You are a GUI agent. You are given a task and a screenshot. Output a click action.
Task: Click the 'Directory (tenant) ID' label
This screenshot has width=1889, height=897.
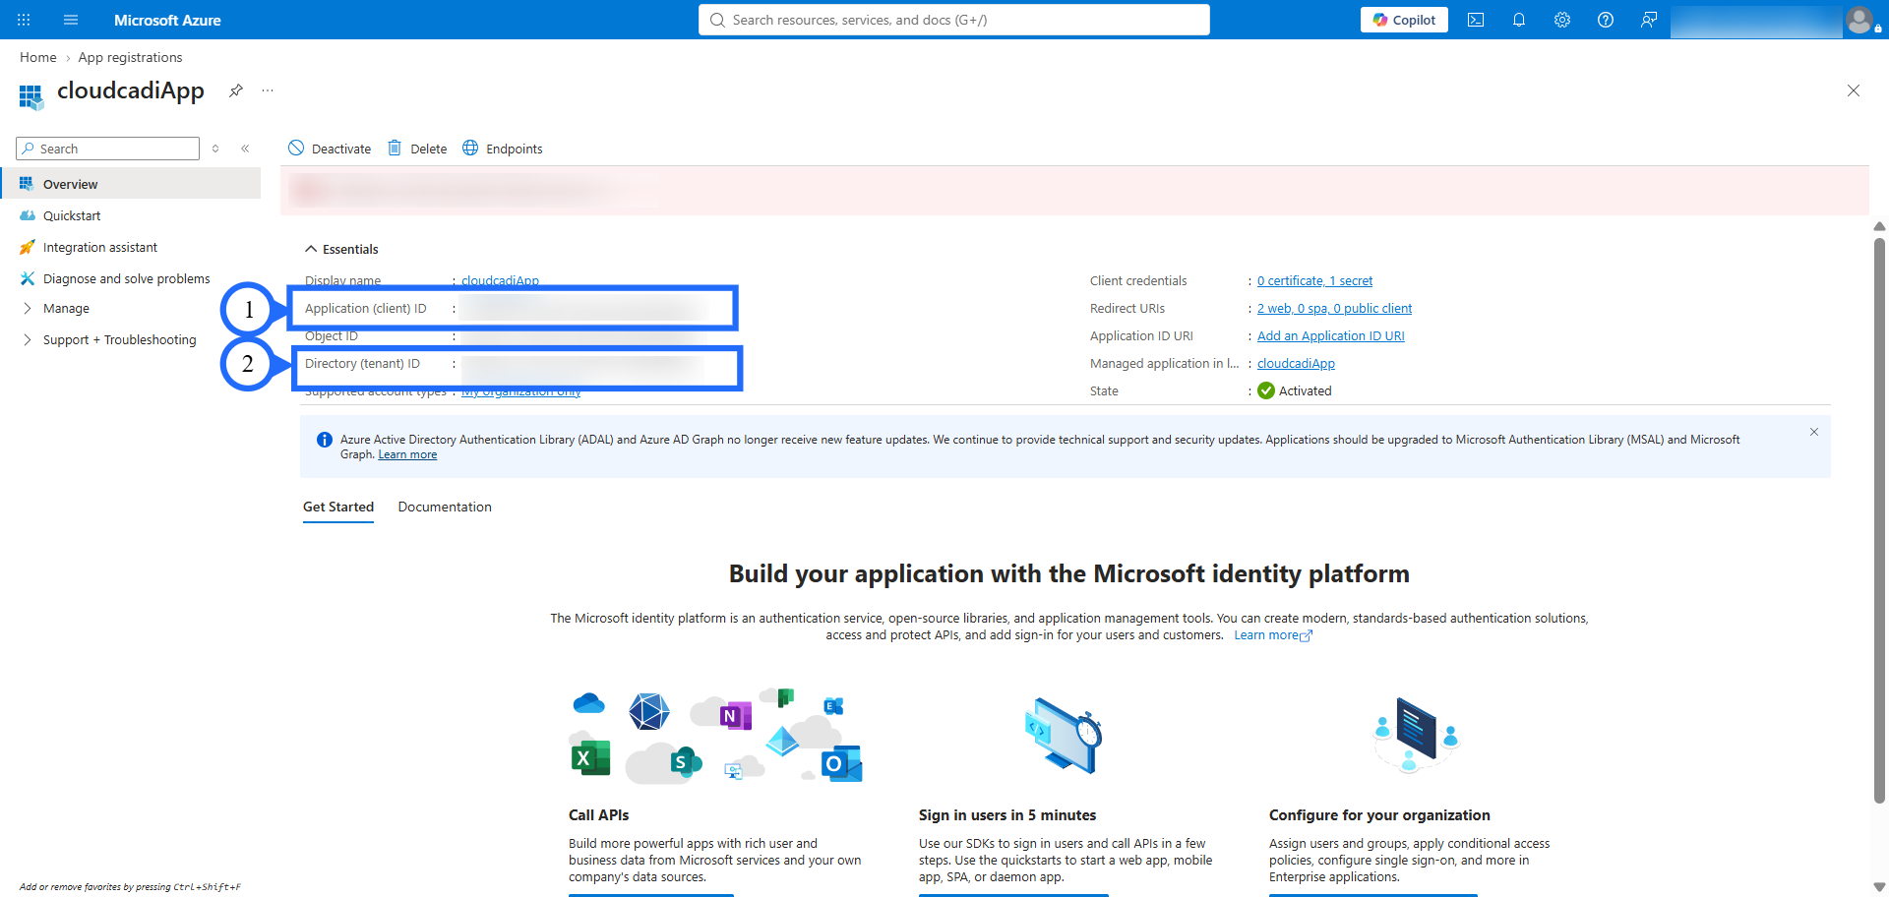[362, 364]
